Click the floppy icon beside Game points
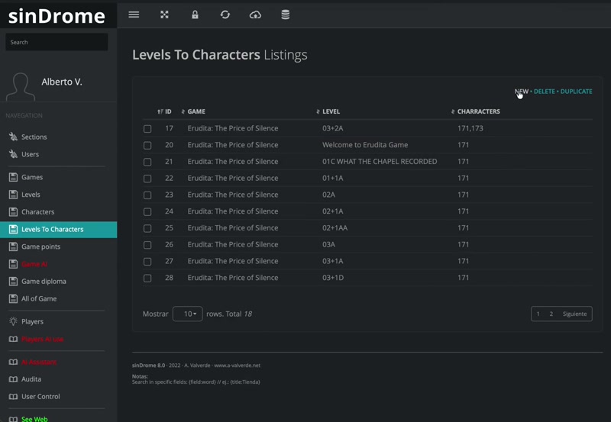This screenshot has height=422, width=611. click(13, 246)
